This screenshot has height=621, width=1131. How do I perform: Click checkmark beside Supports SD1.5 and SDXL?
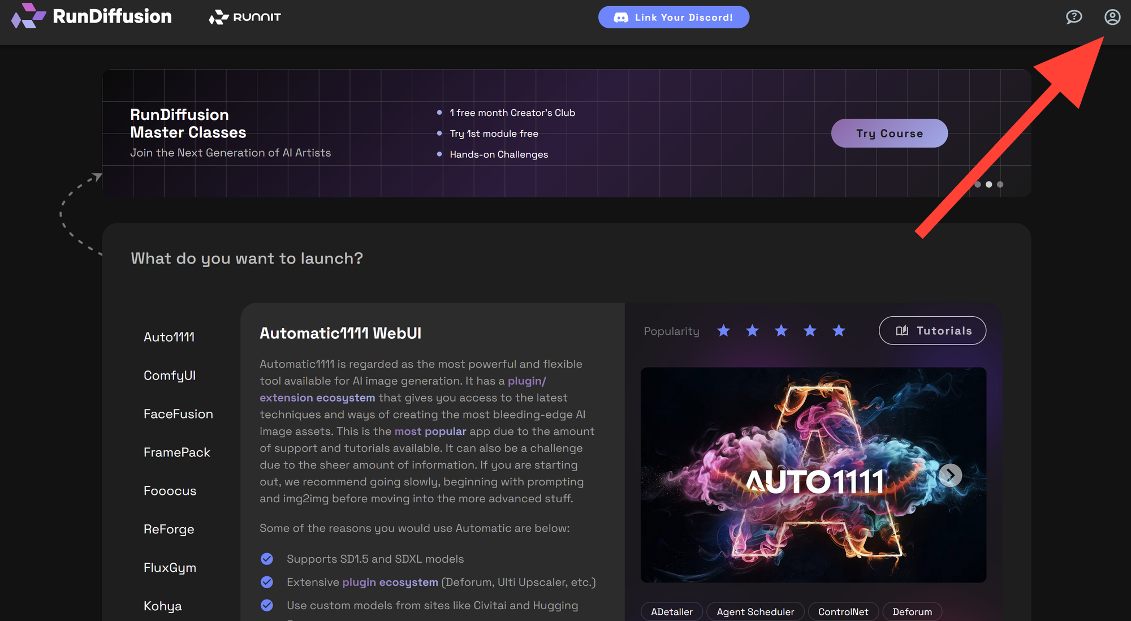(x=267, y=559)
